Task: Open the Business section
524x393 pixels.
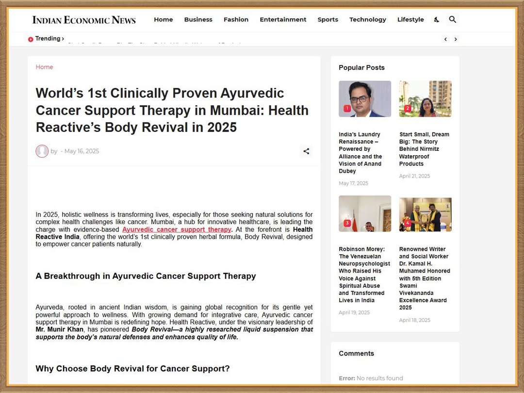Action: (x=198, y=19)
